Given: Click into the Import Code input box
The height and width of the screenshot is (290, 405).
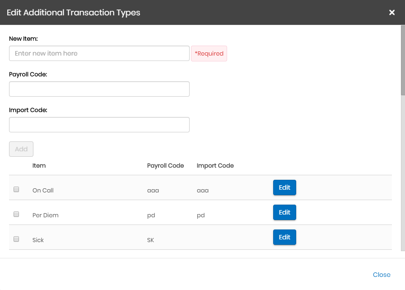Looking at the screenshot, I should (x=99, y=125).
